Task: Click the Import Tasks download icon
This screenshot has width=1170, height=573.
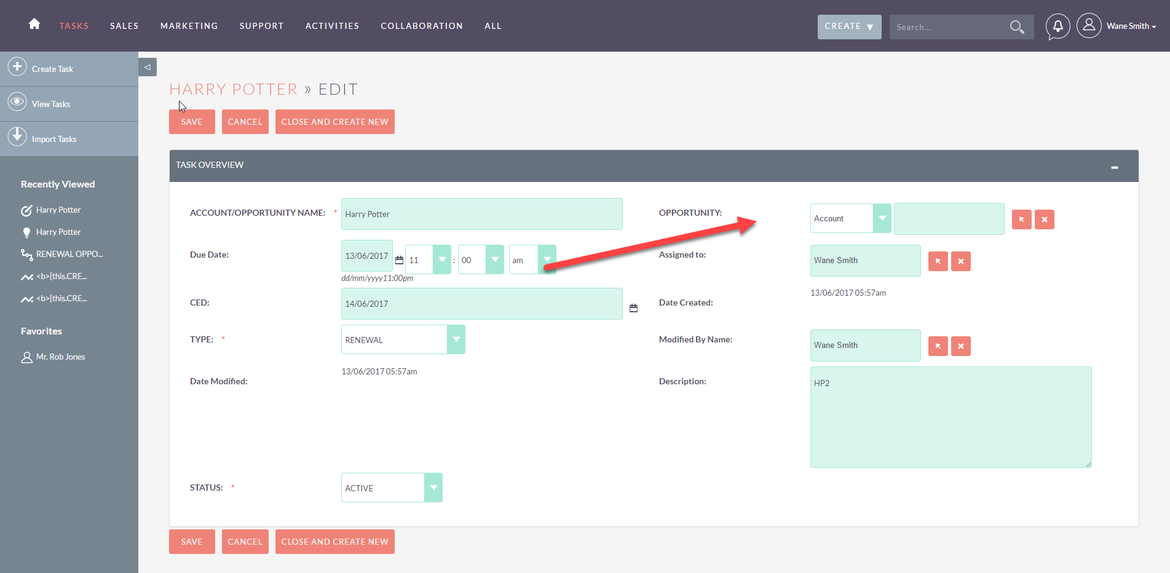Action: (17, 136)
